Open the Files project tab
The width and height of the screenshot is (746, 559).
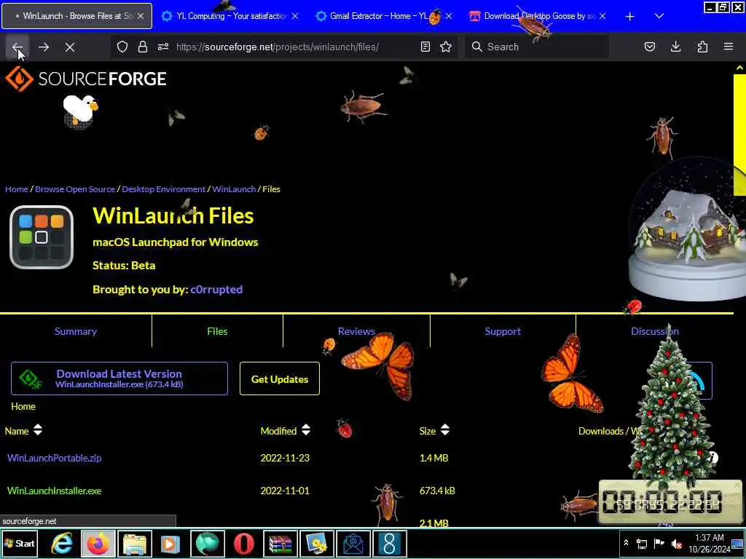pos(217,331)
